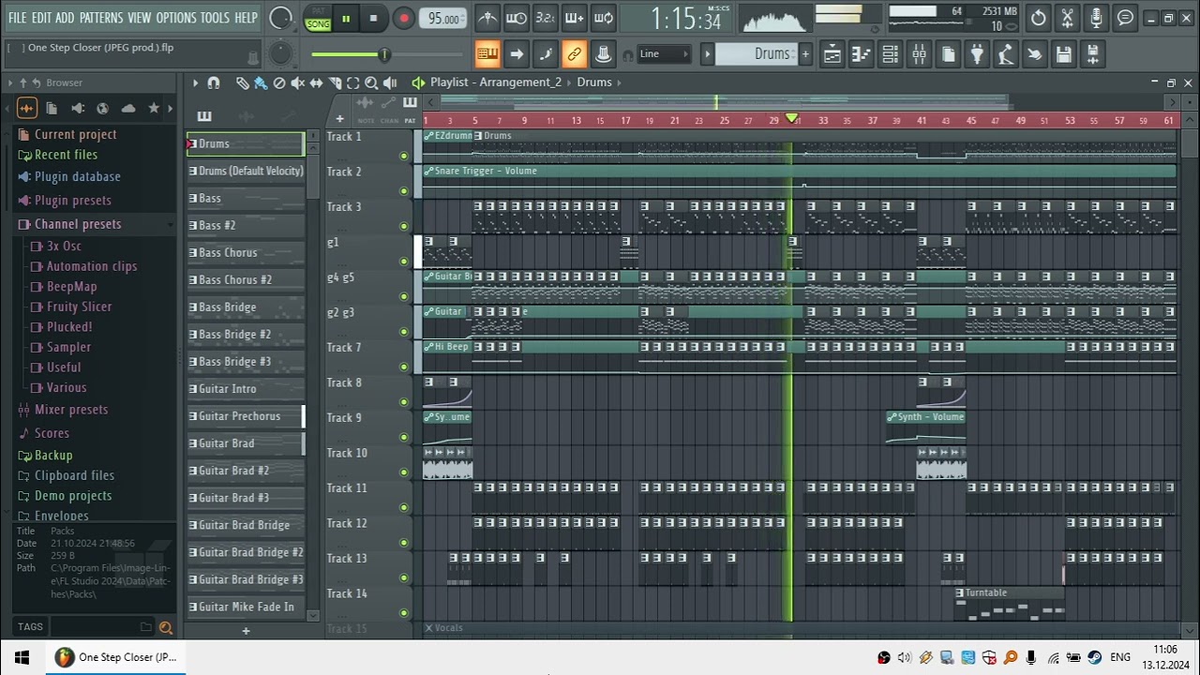This screenshot has width=1200, height=675.
Task: Select Guitar Brad Bridge pattern
Action: point(246,525)
